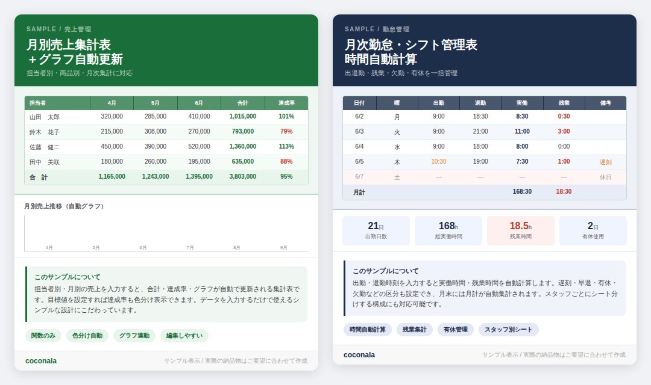Select the monthly total 168:30
651x385 pixels.
[522, 191]
